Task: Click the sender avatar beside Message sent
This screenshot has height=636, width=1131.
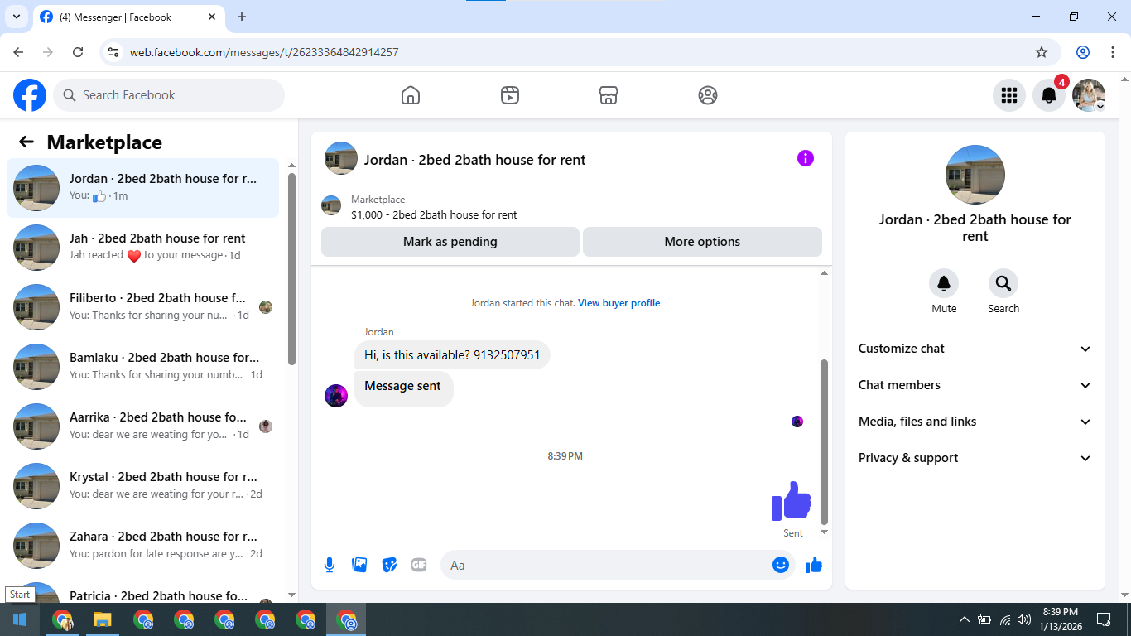Action: tap(336, 396)
